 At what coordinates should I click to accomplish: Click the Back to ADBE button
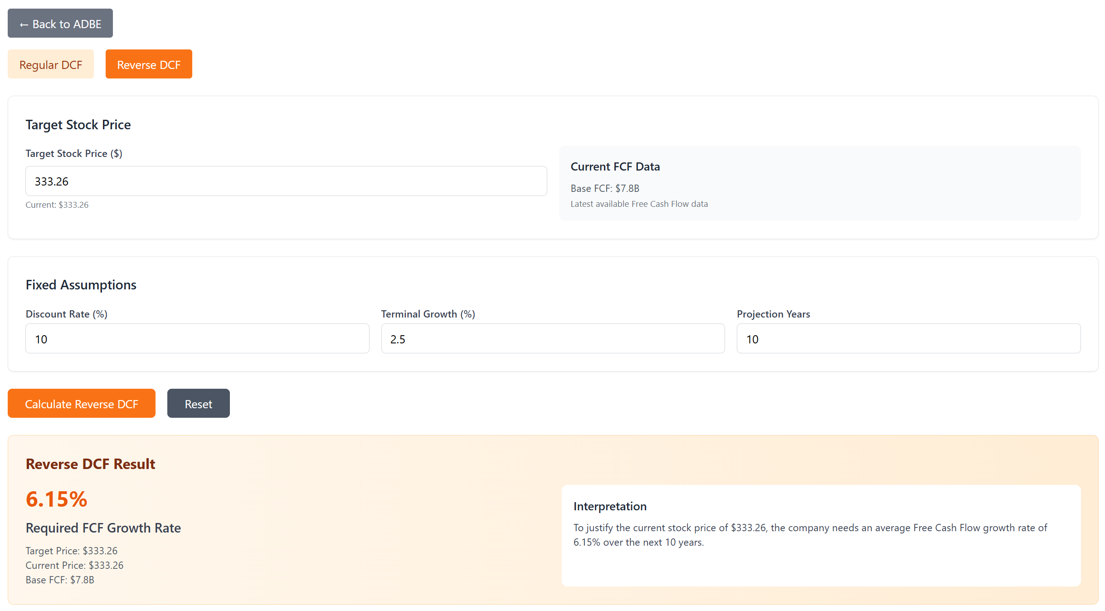[60, 24]
